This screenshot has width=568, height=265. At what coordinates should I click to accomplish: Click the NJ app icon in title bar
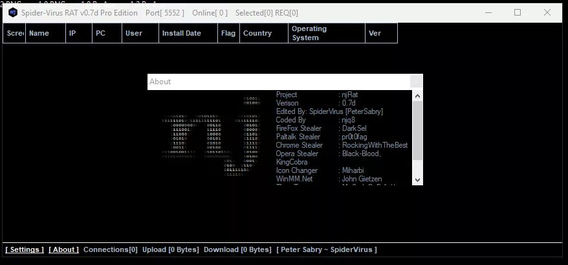click(x=13, y=13)
